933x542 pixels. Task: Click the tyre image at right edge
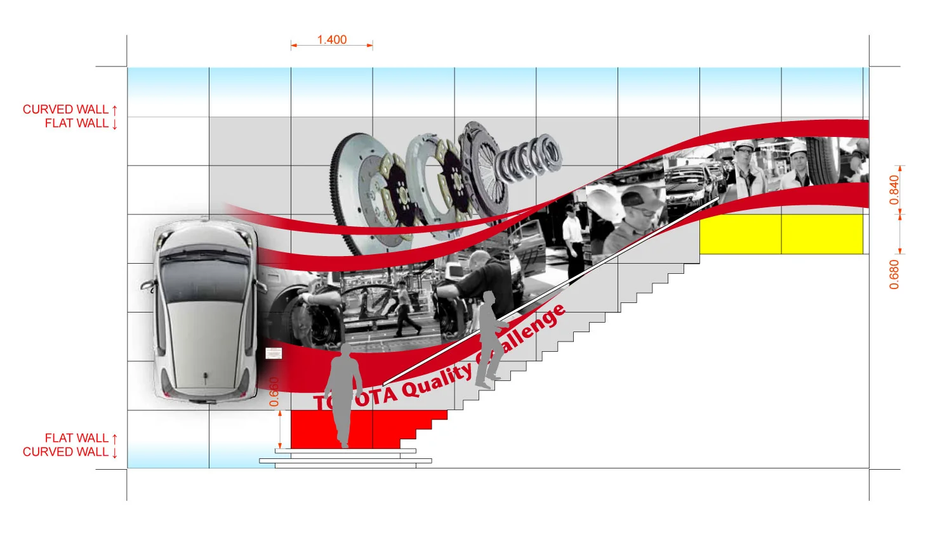coord(825,160)
